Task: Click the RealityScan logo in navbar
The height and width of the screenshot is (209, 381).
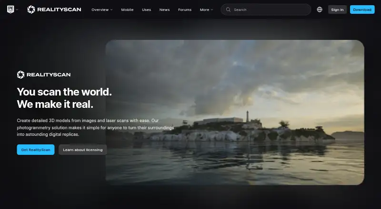Action: pos(54,9)
